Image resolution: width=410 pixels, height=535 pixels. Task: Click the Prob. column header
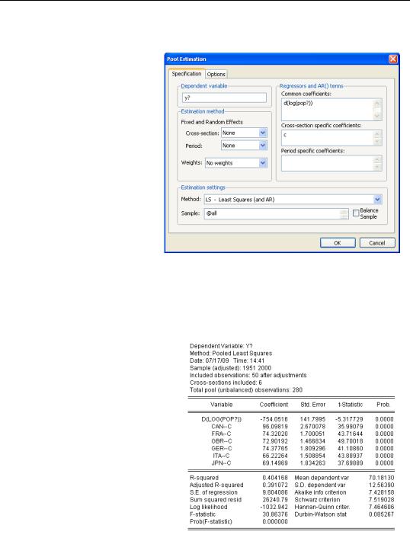tap(383, 405)
